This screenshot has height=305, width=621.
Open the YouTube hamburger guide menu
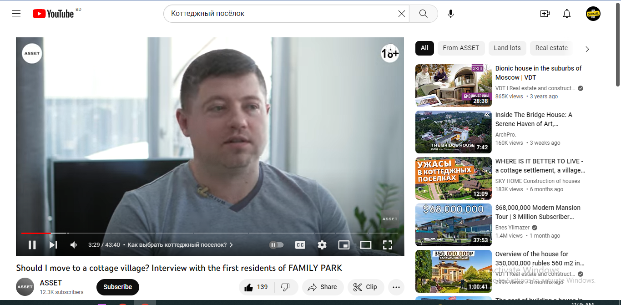click(x=16, y=14)
